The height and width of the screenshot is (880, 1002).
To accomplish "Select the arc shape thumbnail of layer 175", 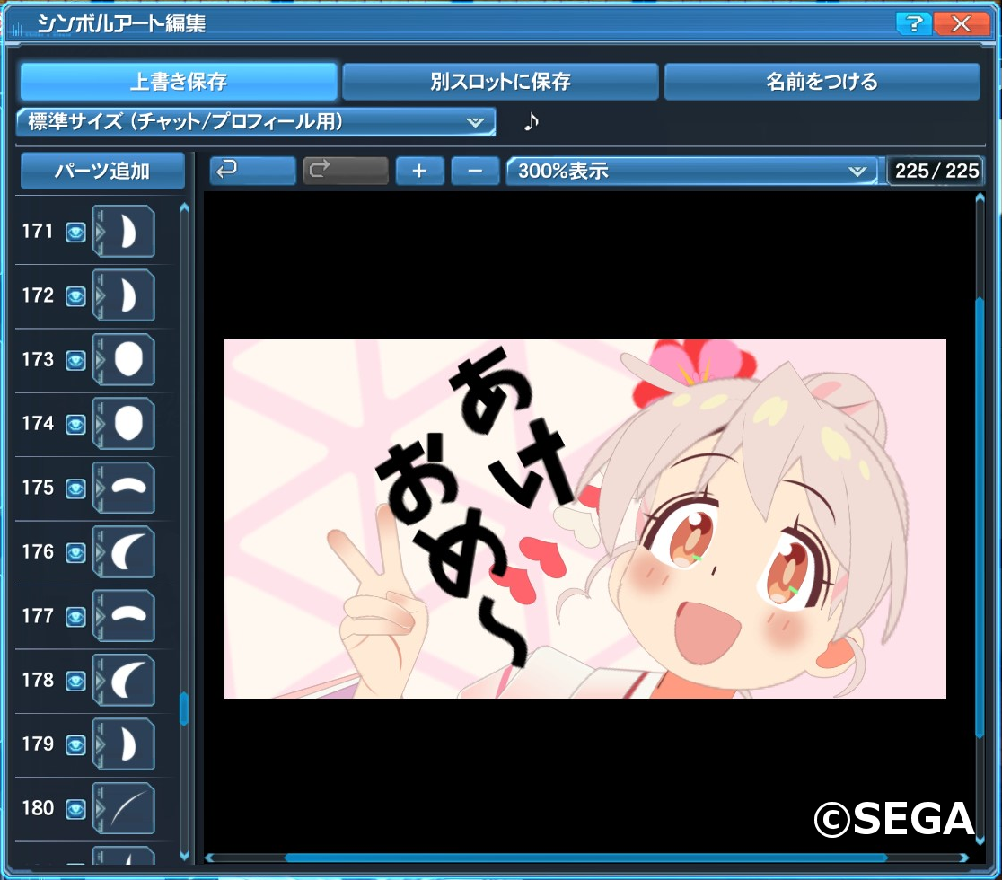I will (128, 488).
